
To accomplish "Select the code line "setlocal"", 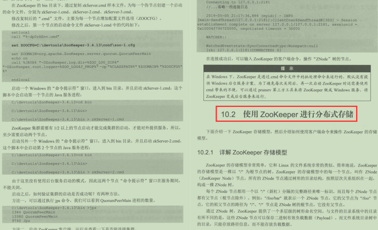I will (21, 32).
